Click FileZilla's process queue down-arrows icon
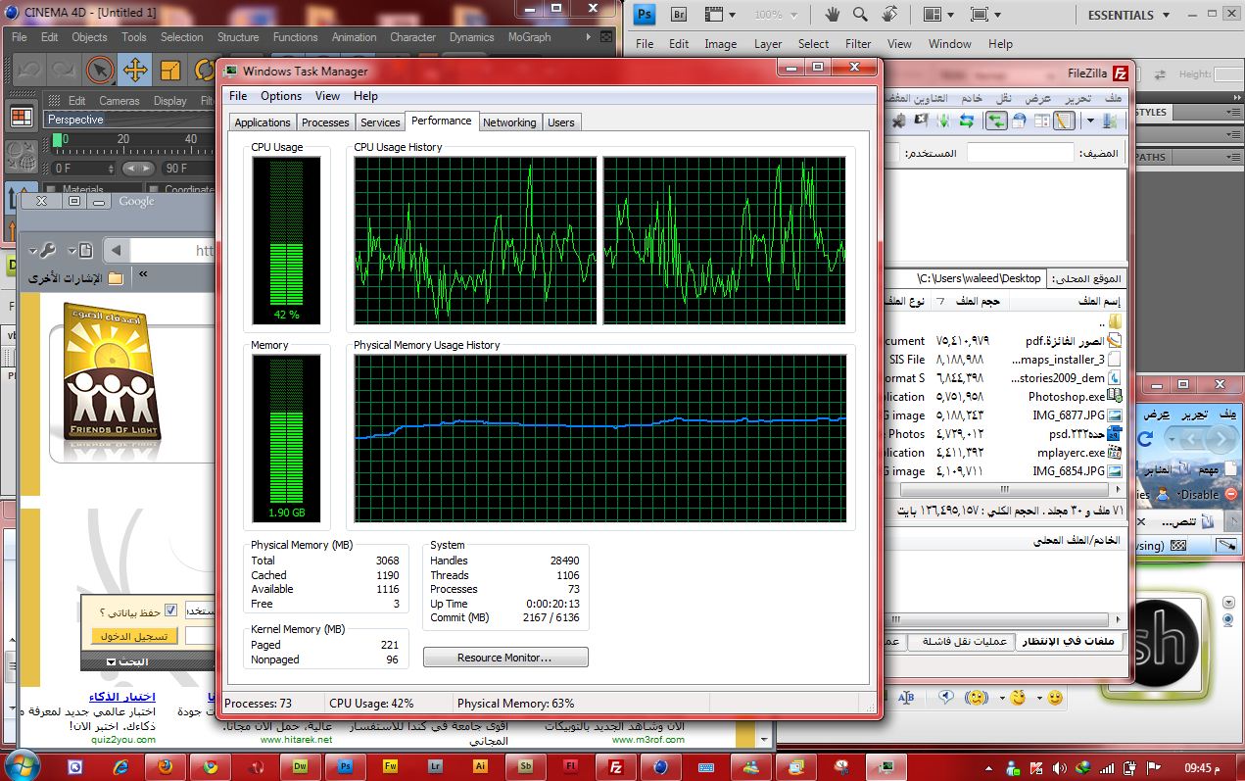 (x=942, y=121)
